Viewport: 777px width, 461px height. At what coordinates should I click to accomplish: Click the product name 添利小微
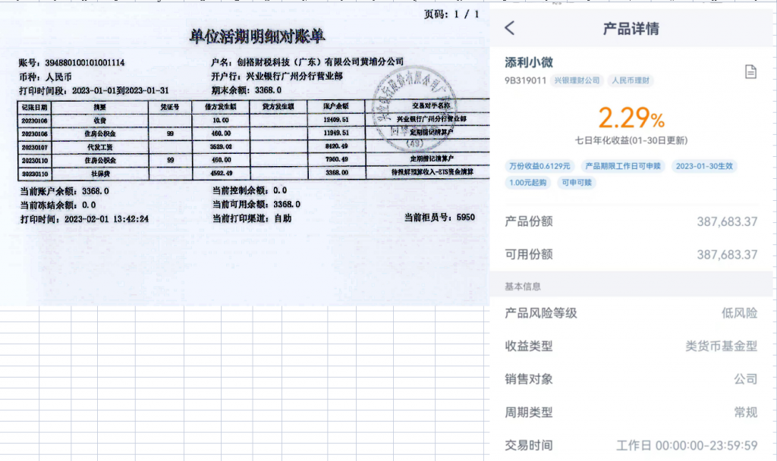click(529, 62)
